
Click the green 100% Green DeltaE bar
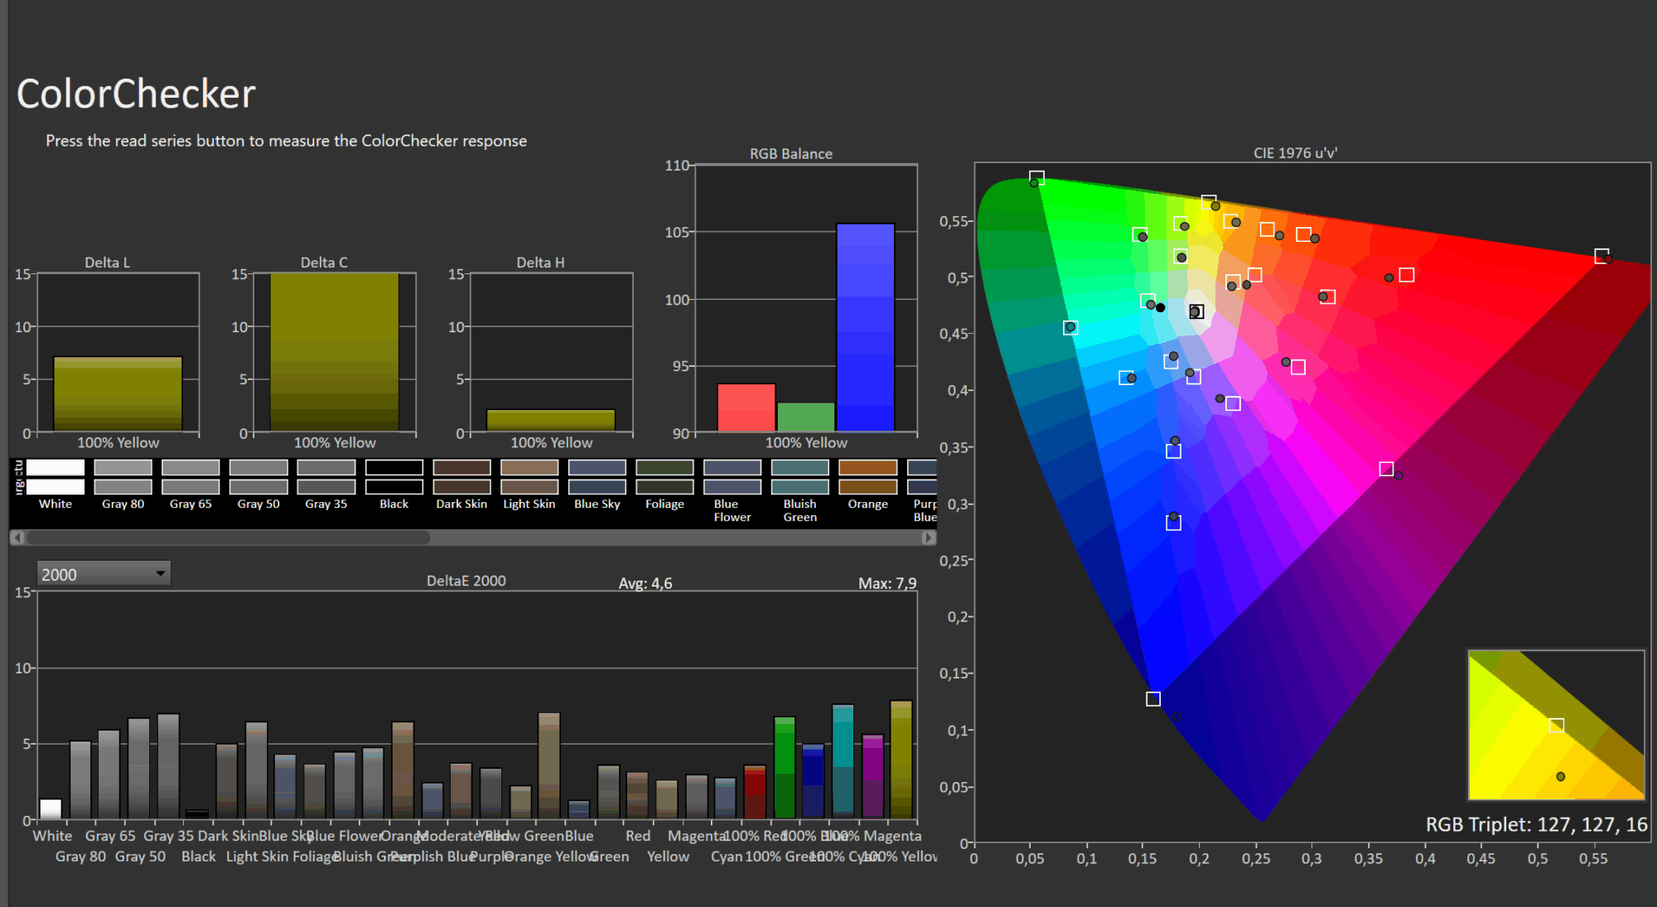point(784,768)
